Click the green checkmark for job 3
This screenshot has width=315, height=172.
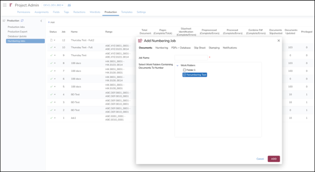pos(51,102)
